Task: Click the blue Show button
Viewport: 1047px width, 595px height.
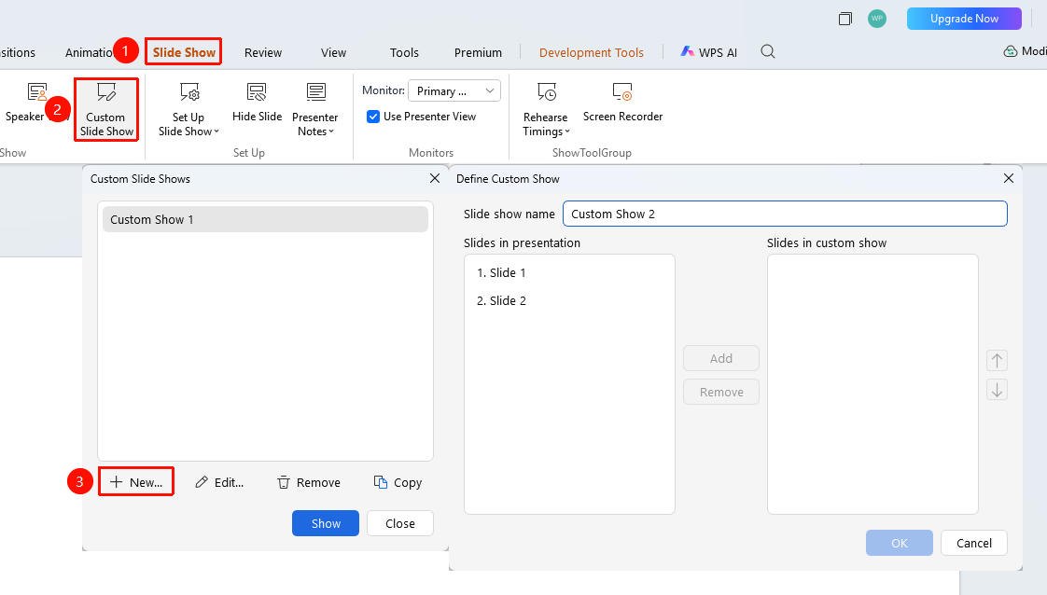Action: (325, 523)
